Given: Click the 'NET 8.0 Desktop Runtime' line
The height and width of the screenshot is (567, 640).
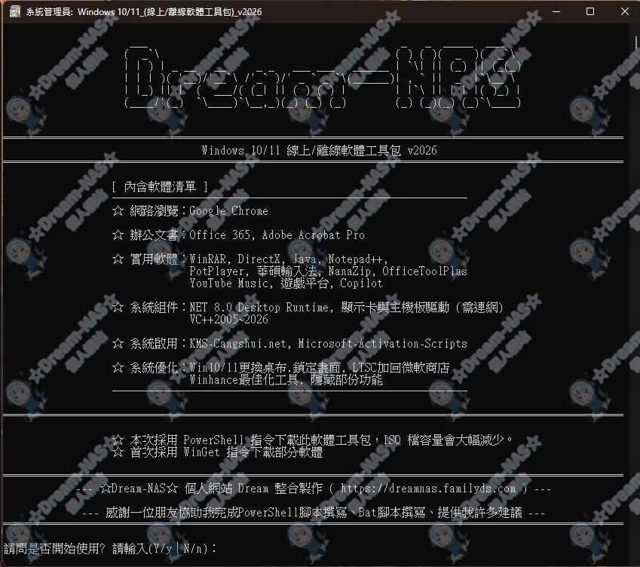Looking at the screenshot, I should pos(346,307).
